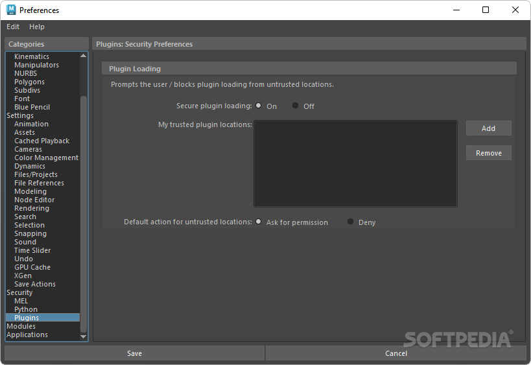Viewport: 531px width, 365px height.
Task: Select Plugins security category
Action: [43, 318]
